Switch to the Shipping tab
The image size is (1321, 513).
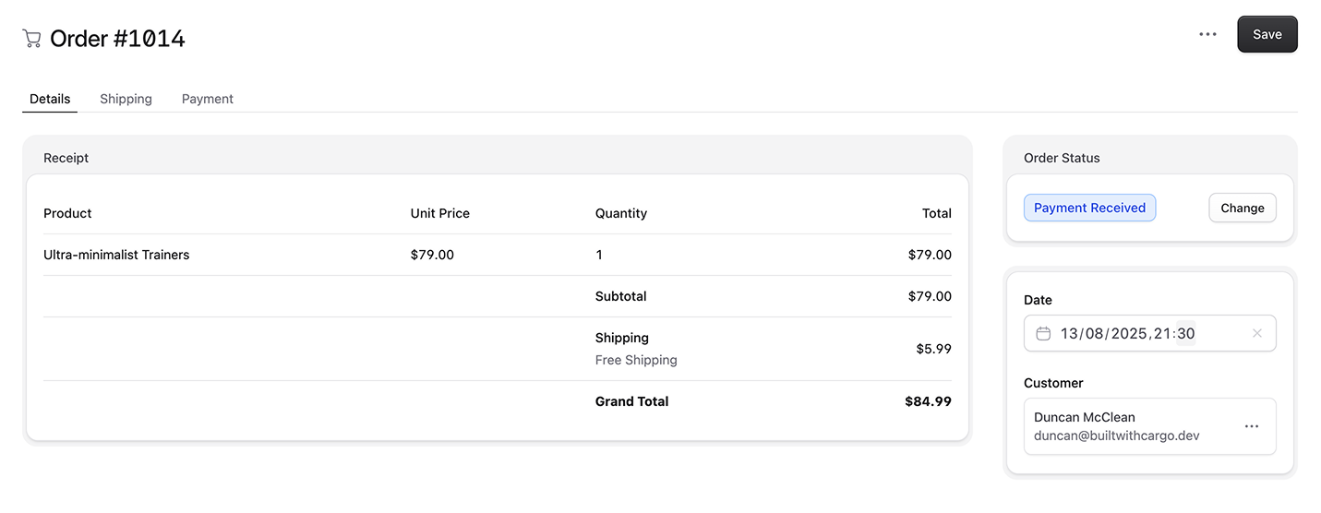tap(126, 99)
